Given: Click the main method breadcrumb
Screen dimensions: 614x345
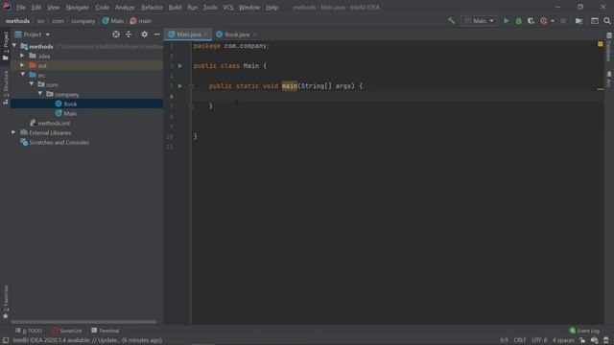Looking at the screenshot, I should [141, 21].
